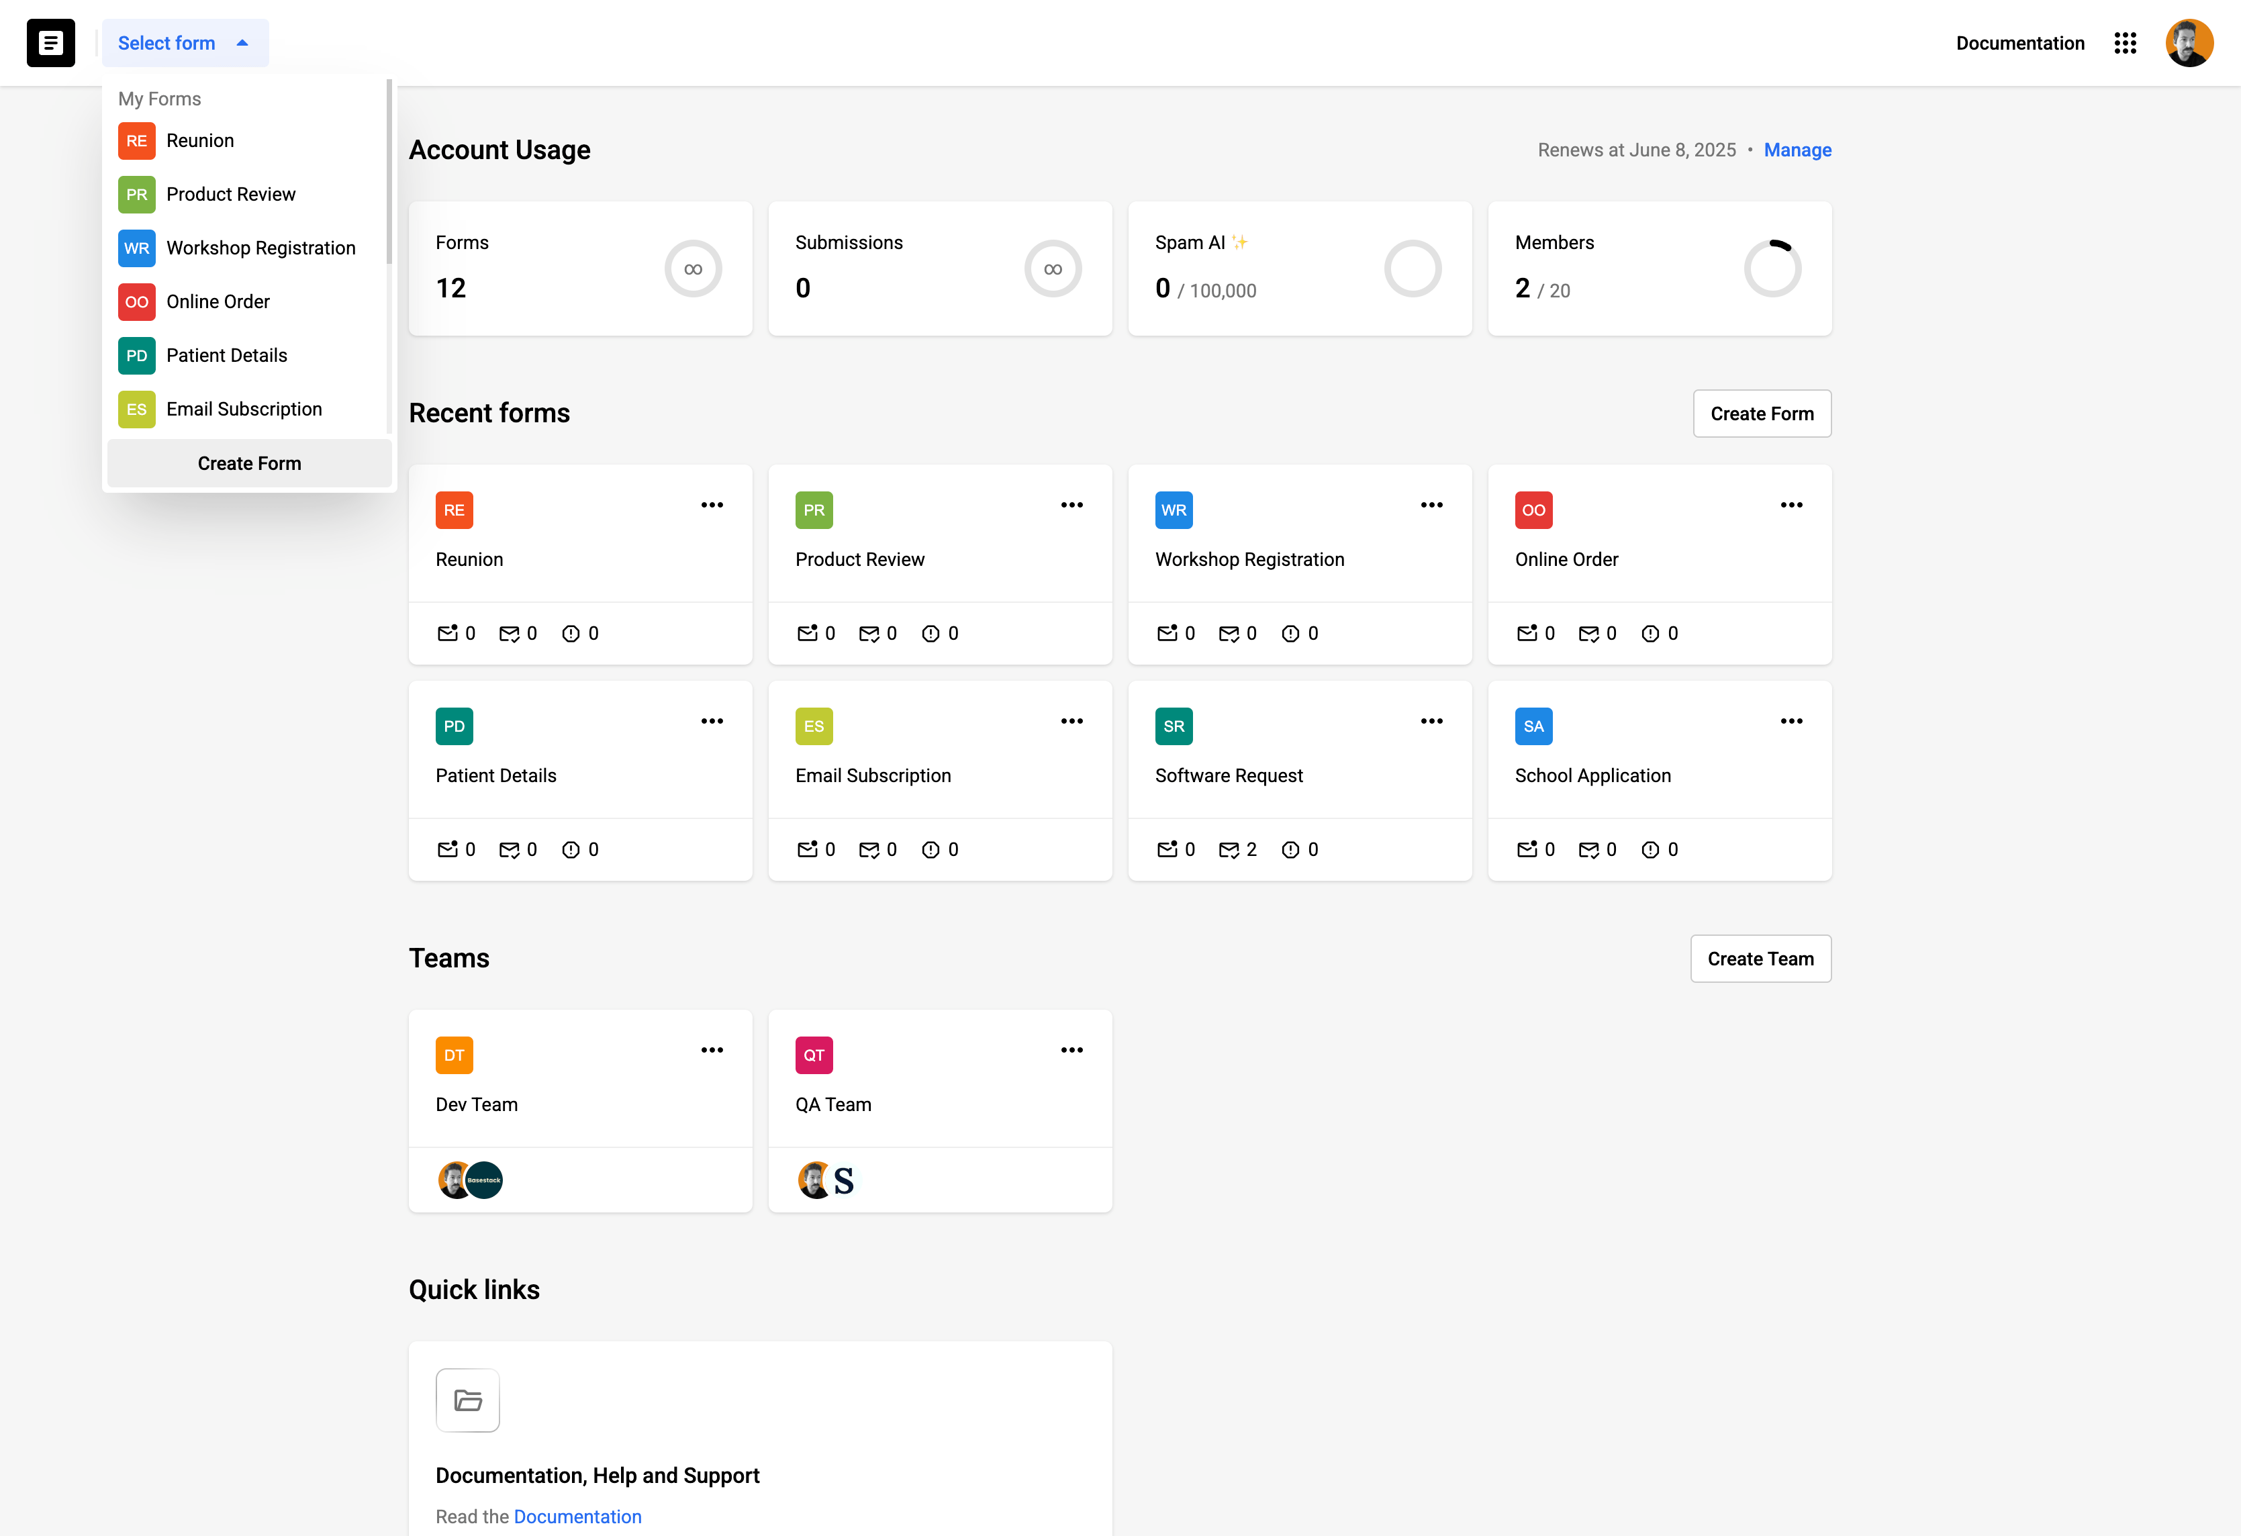
Task: Click the OO icon on the Online Order card
Action: pyautogui.click(x=1533, y=510)
